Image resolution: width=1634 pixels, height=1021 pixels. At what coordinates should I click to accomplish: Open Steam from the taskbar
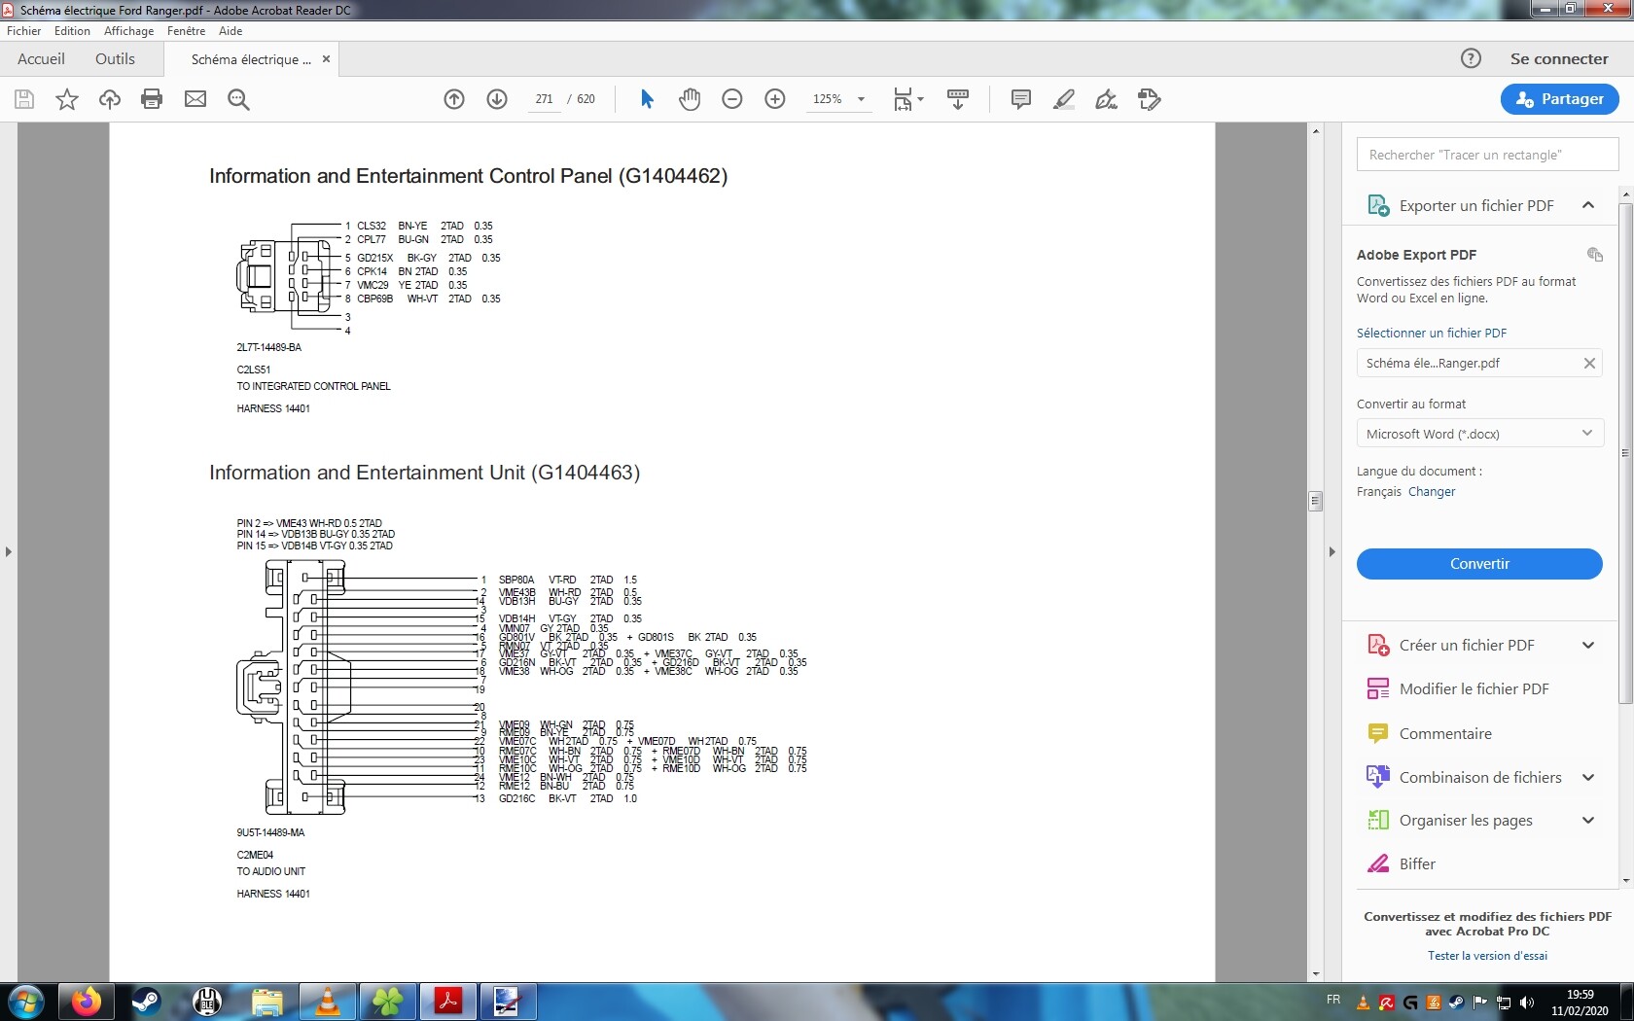pos(146,1002)
